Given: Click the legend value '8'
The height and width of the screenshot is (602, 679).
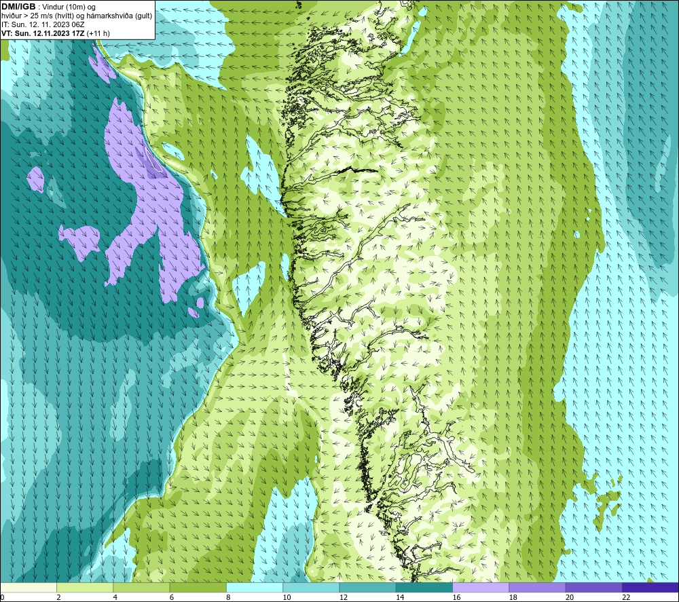Looking at the screenshot, I should (228, 598).
